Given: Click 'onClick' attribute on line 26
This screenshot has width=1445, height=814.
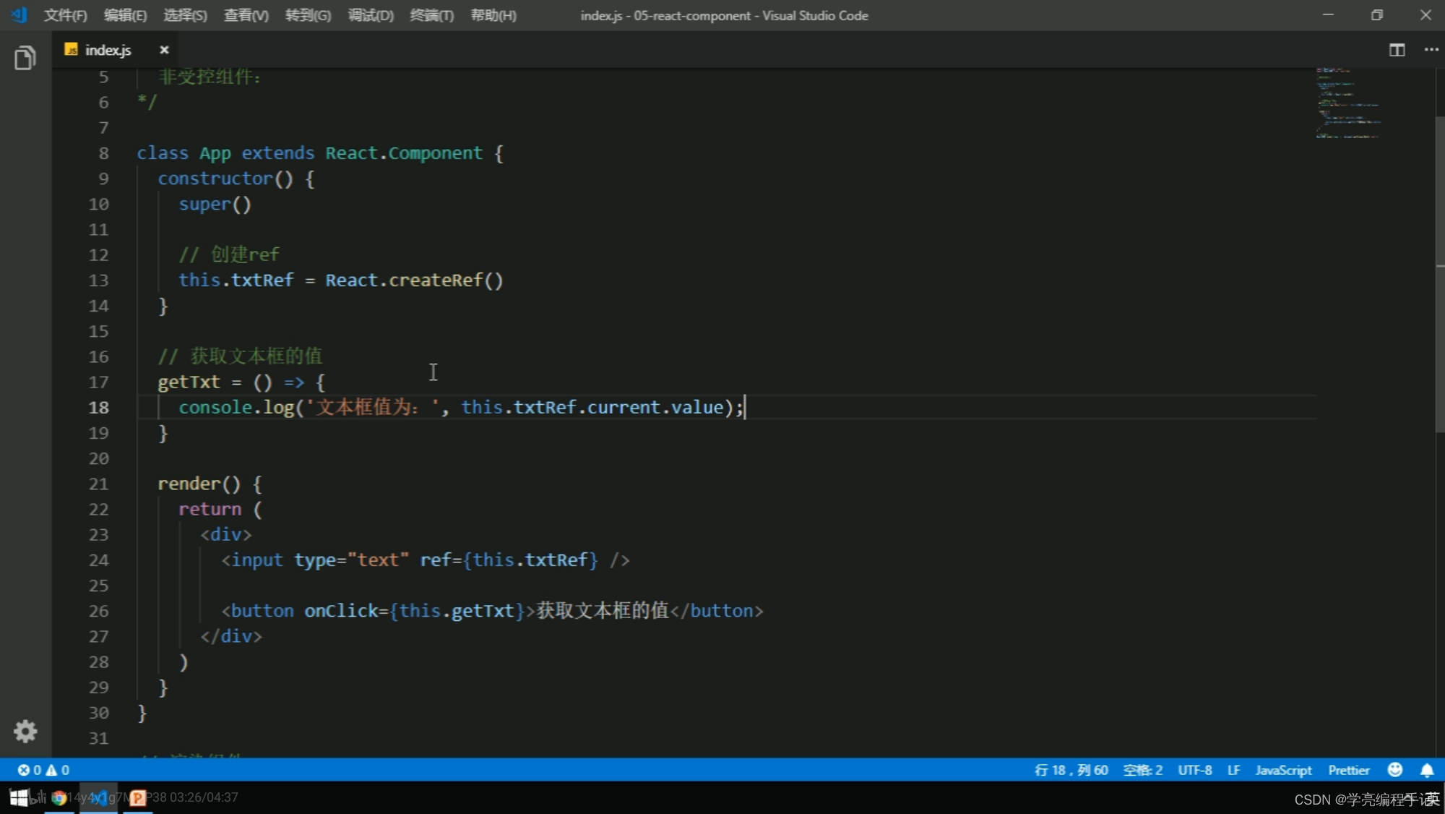Looking at the screenshot, I should [341, 611].
